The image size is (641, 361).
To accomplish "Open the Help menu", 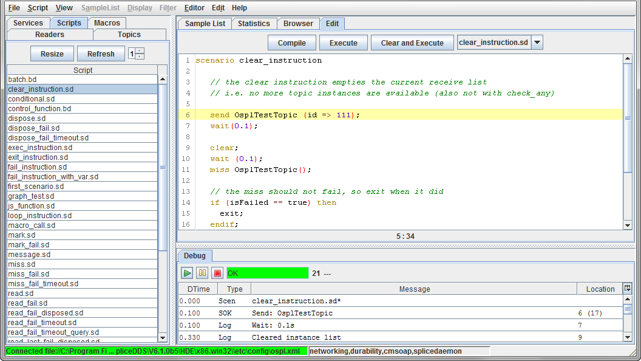I will click(239, 8).
